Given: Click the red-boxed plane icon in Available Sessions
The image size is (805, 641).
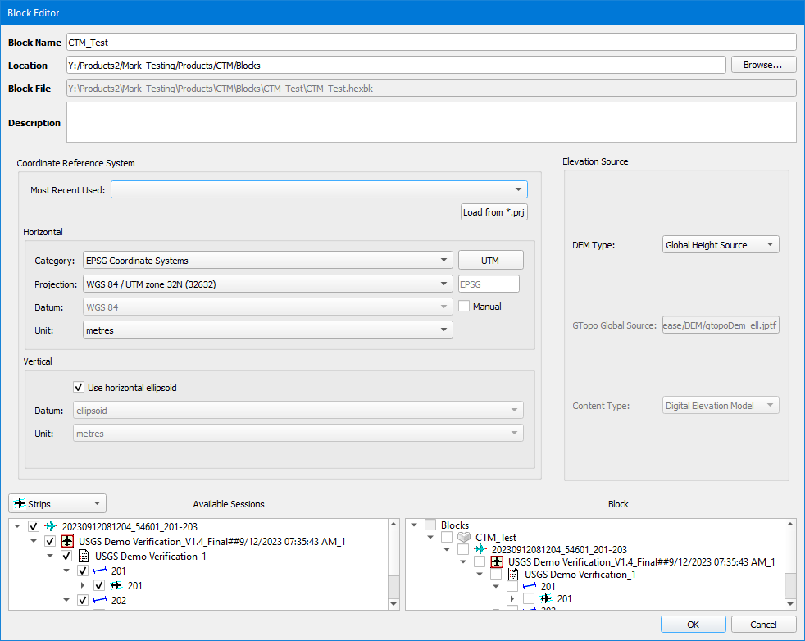Looking at the screenshot, I should [68, 542].
